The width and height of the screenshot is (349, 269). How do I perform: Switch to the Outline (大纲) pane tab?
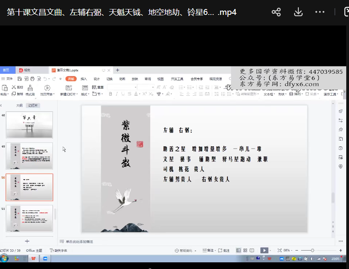tap(19, 105)
